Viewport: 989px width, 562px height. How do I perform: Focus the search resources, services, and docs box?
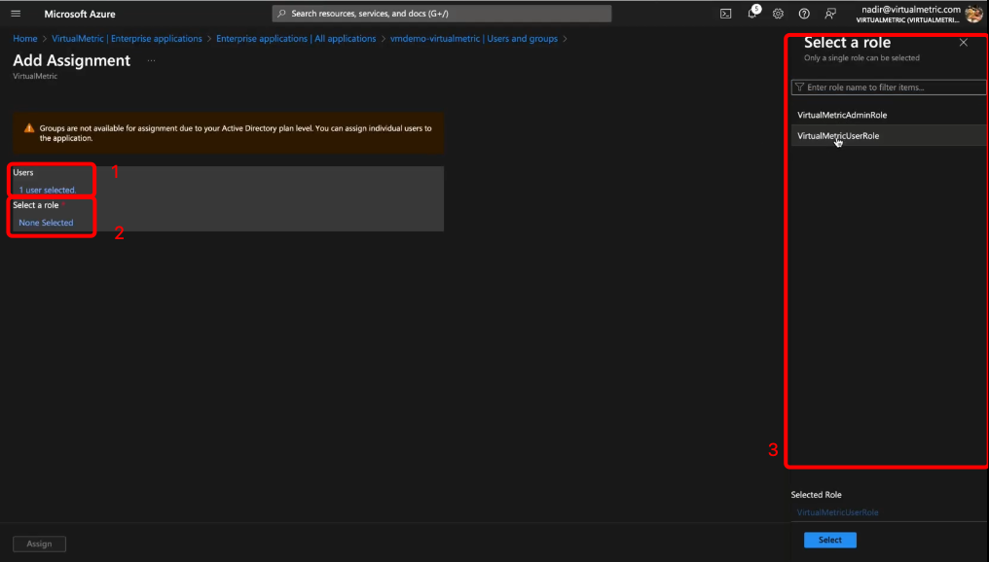[x=442, y=14]
